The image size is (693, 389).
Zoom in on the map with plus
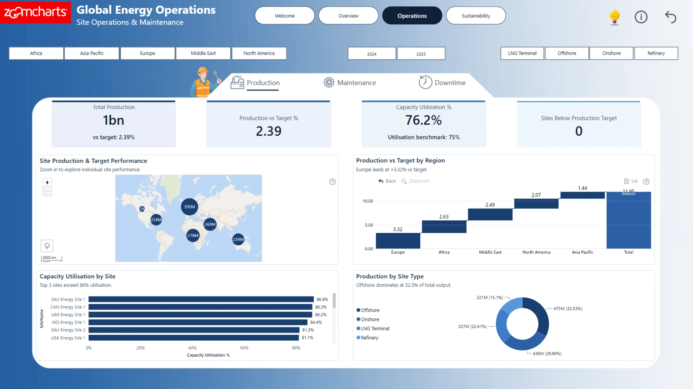(47, 183)
